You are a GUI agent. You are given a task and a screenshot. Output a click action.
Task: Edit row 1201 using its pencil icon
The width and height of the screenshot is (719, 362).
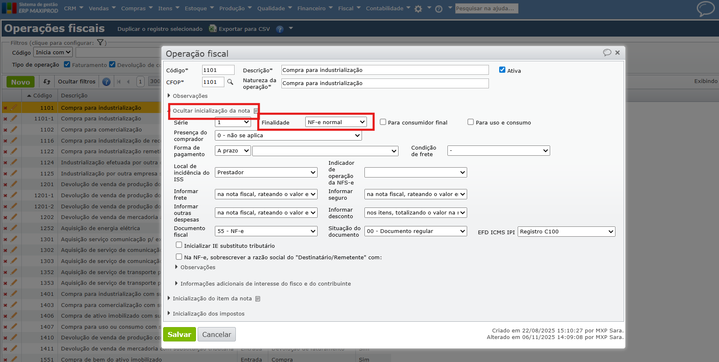[14, 184]
